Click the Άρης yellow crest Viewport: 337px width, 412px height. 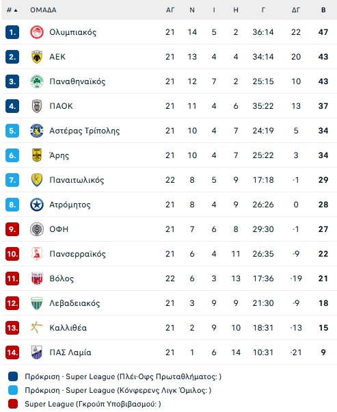[x=37, y=155]
